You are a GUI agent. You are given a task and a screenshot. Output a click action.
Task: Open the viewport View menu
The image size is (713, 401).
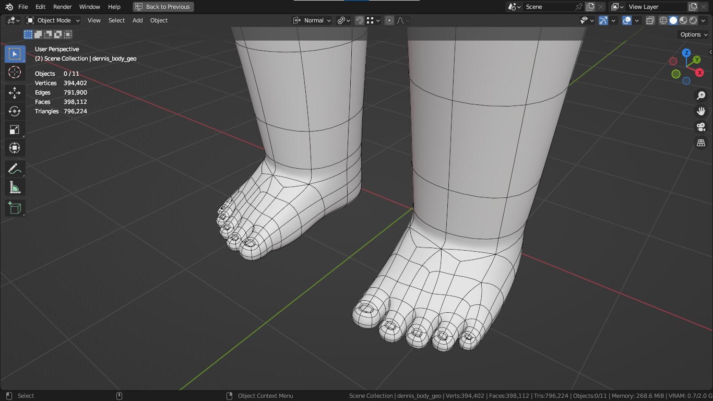click(x=94, y=20)
